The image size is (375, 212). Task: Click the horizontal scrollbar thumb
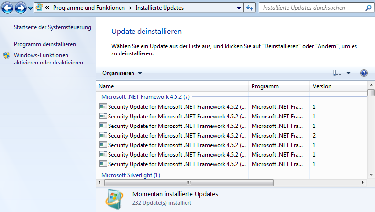click(189, 182)
